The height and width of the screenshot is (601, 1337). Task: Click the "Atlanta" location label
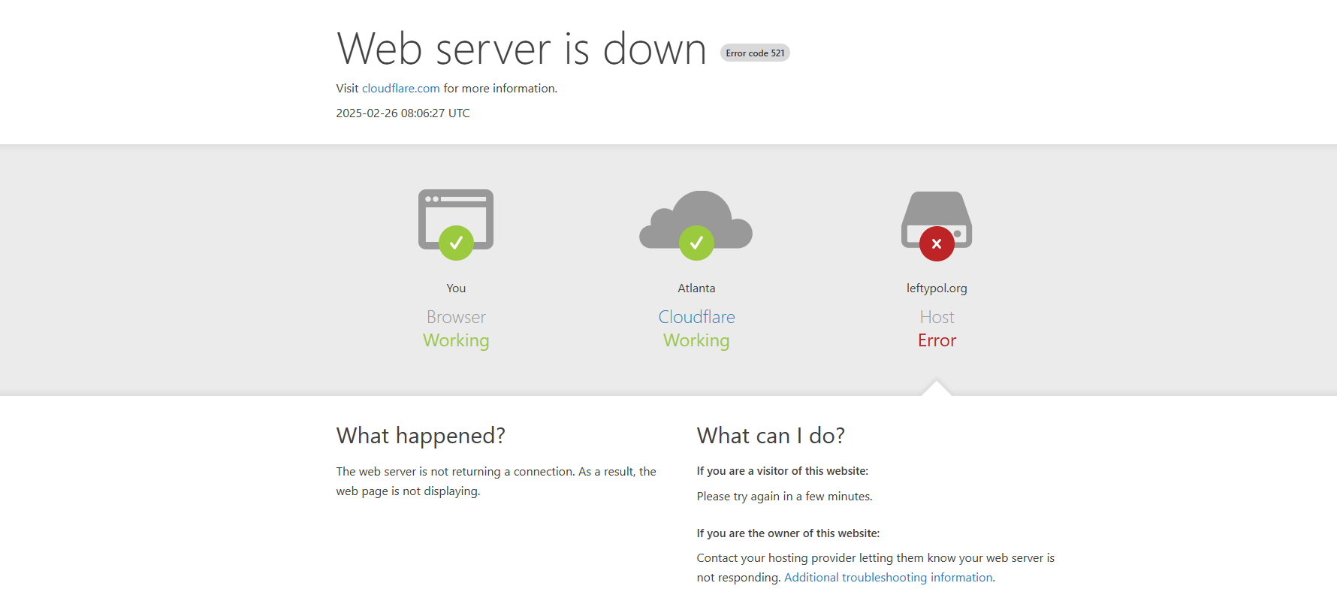tap(696, 288)
